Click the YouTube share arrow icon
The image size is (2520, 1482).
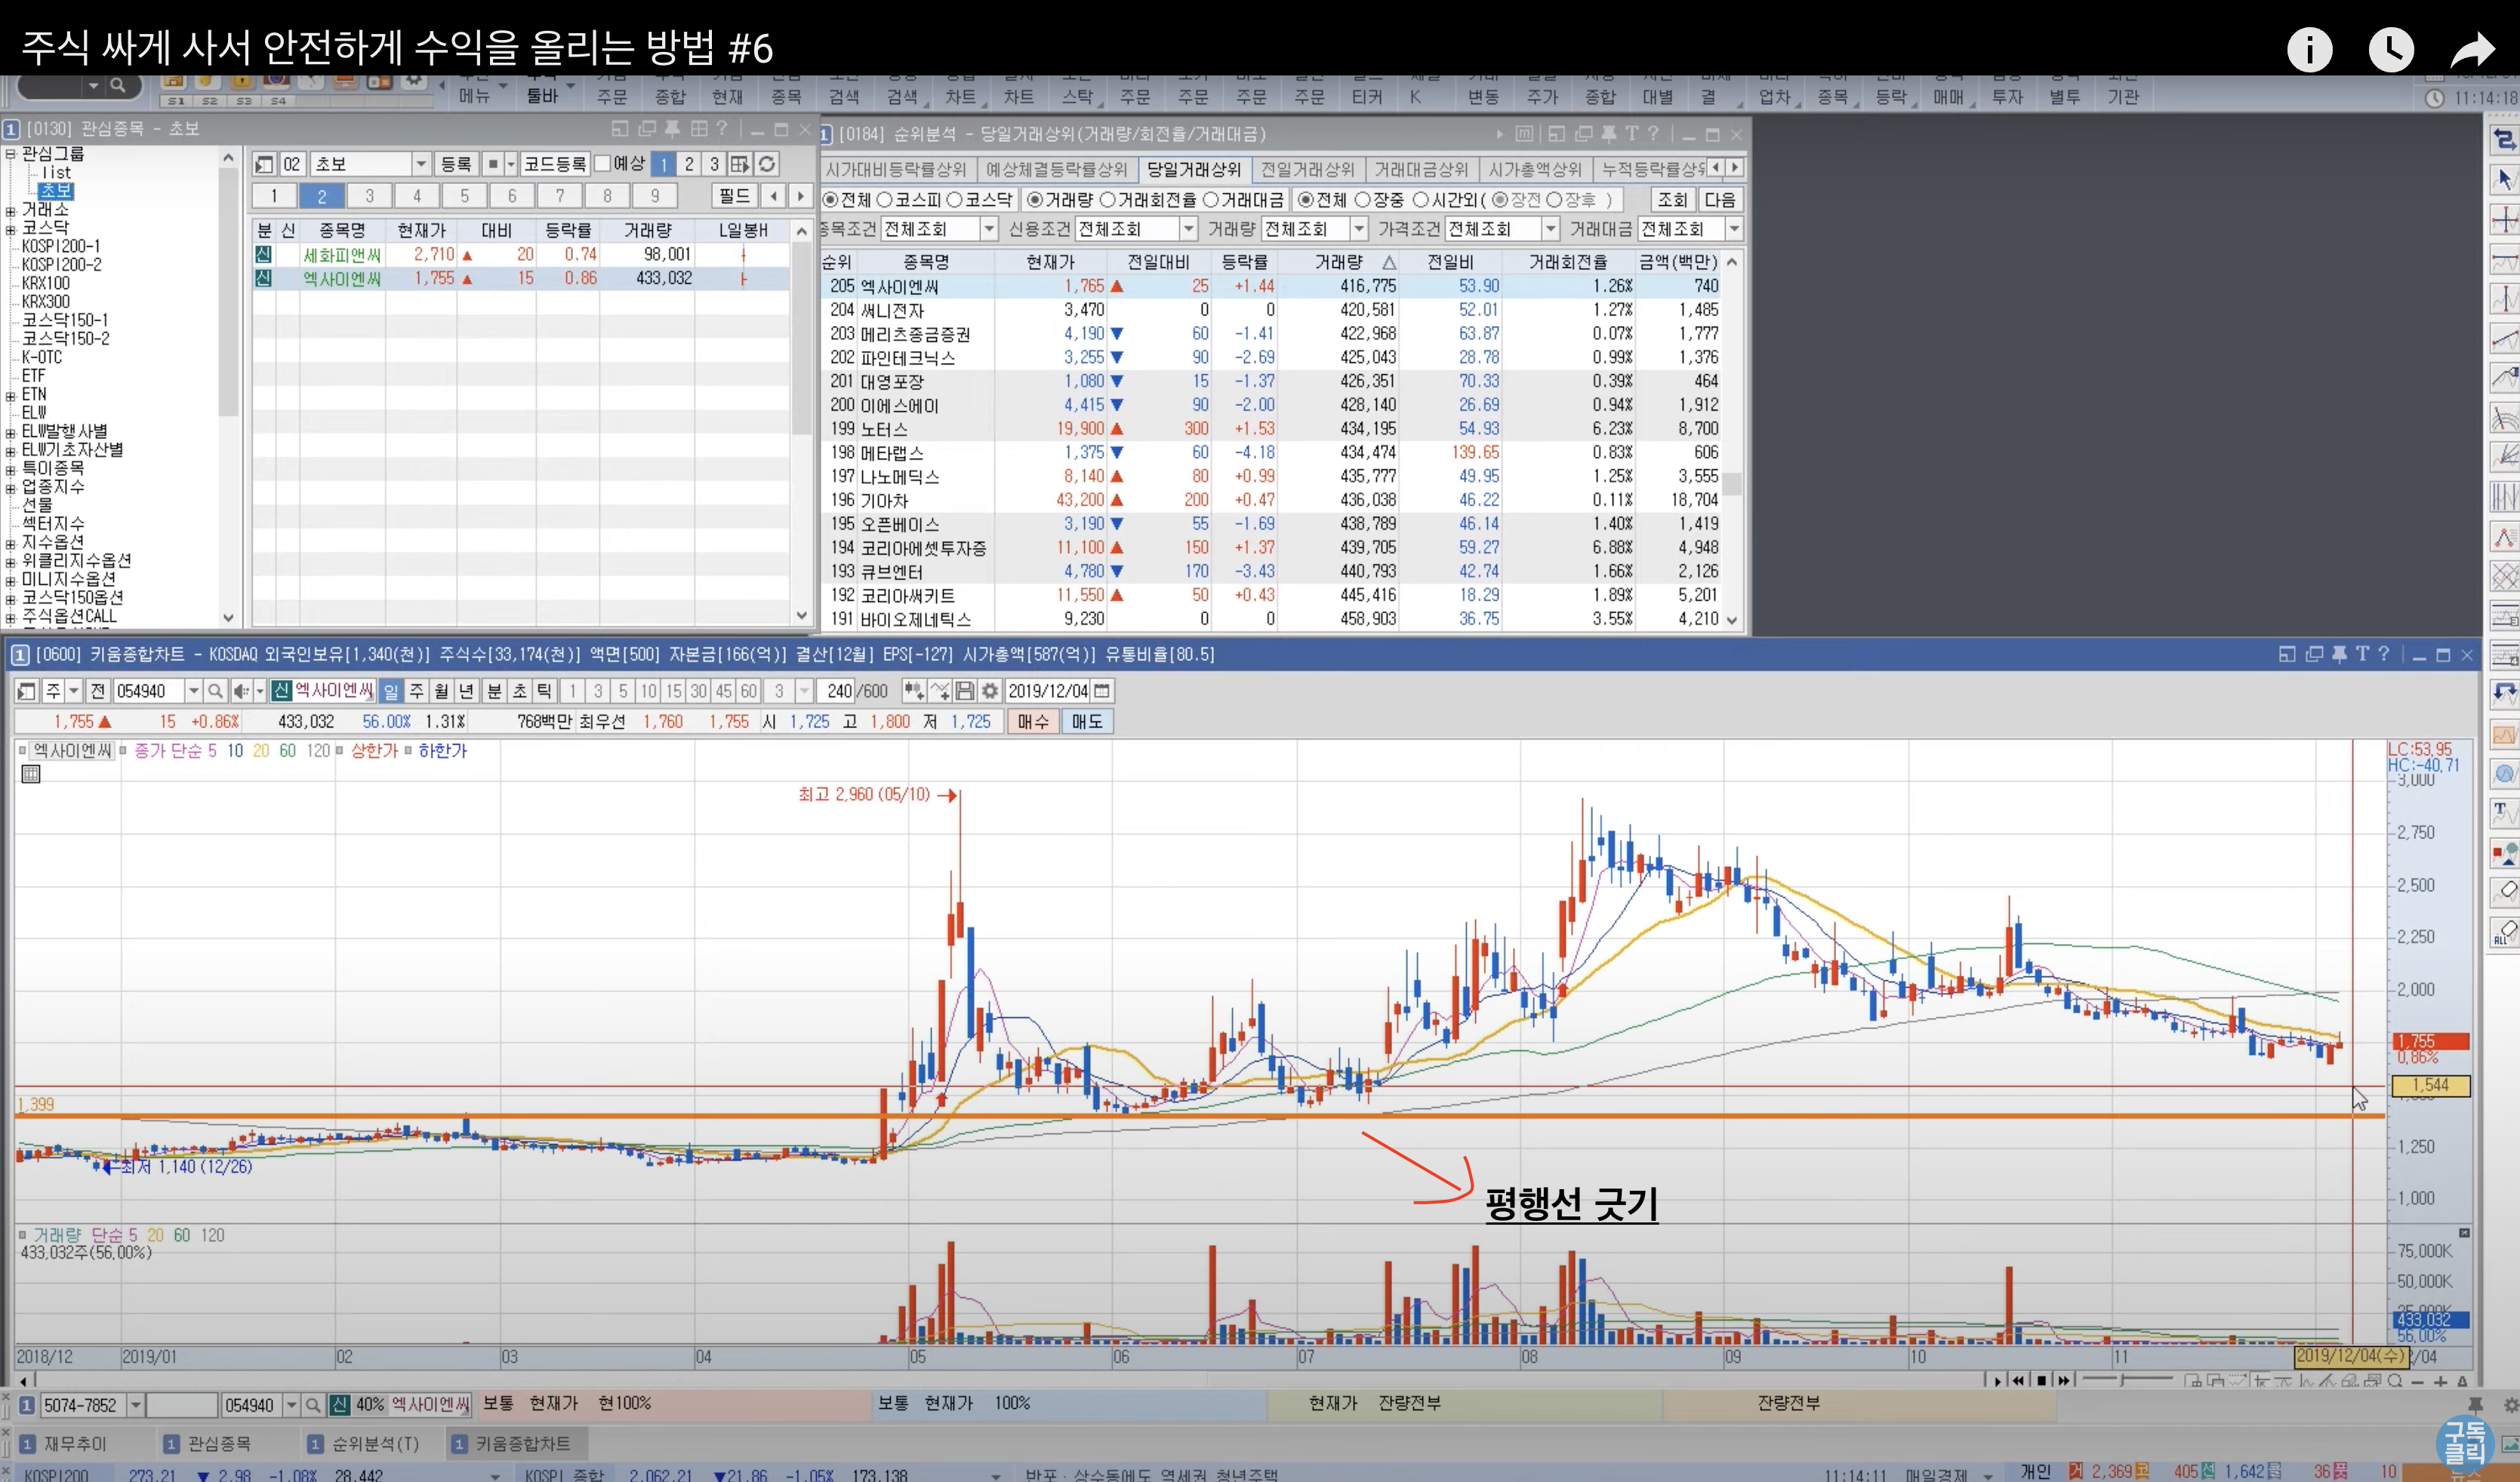click(2472, 50)
